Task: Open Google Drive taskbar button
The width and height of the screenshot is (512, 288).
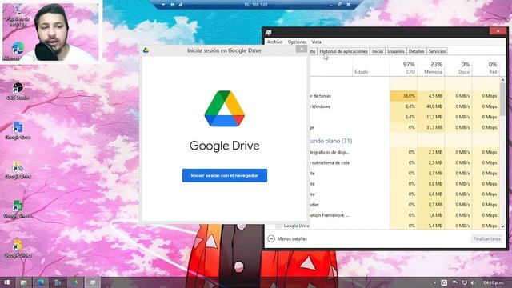Action: 75,282
